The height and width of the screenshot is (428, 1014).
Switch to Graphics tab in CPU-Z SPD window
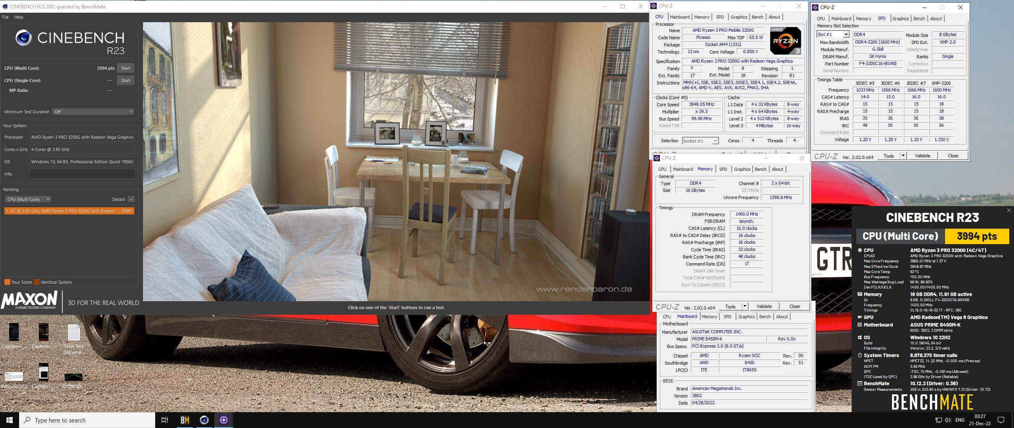[x=900, y=19]
